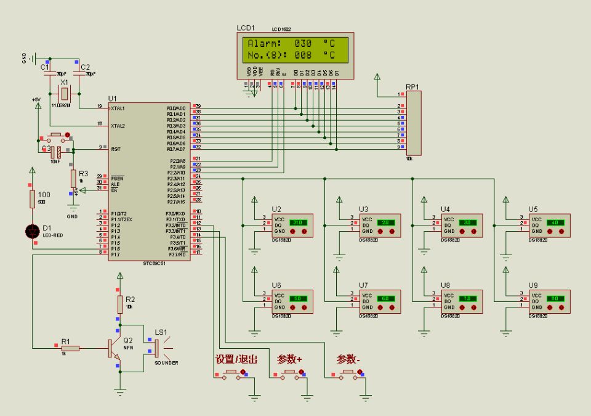This screenshot has width=591, height=416.
Task: Select the "XTAL1" pin label on U1
Action: click(x=118, y=108)
